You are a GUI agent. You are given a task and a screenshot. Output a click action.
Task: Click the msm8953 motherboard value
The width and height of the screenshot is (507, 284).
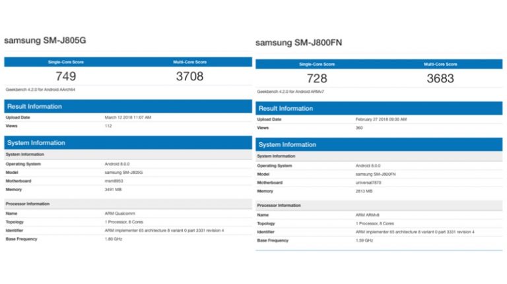click(x=114, y=181)
